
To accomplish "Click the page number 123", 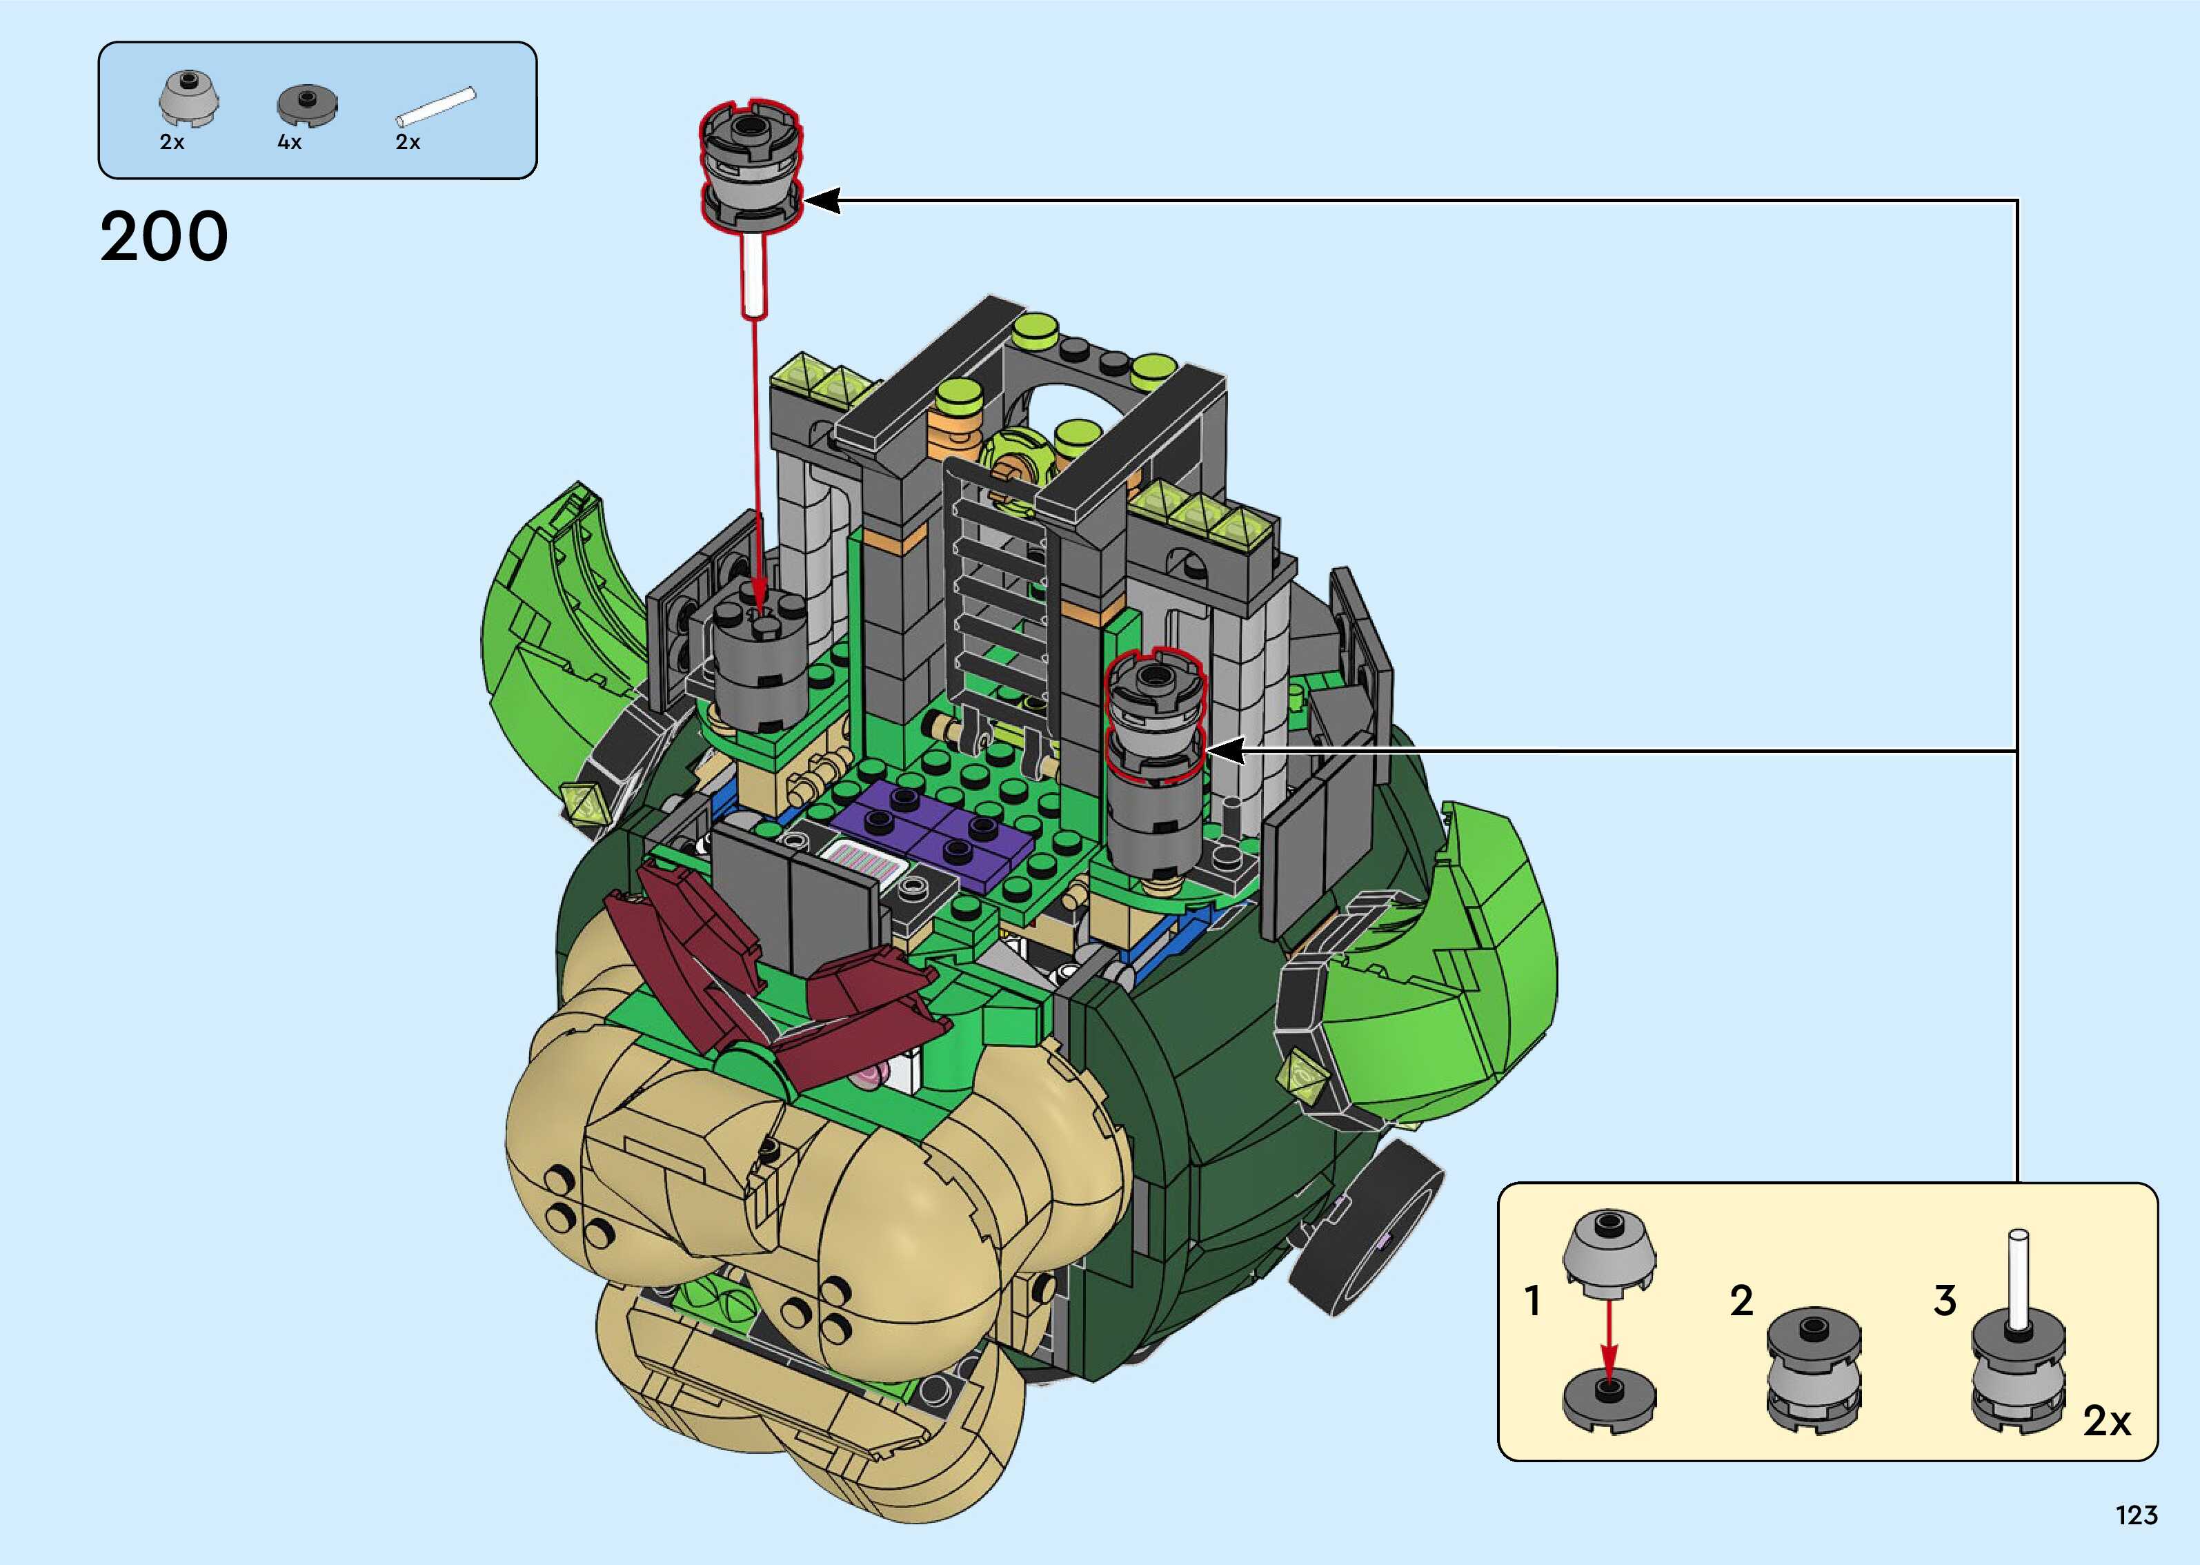I will tap(2135, 1515).
